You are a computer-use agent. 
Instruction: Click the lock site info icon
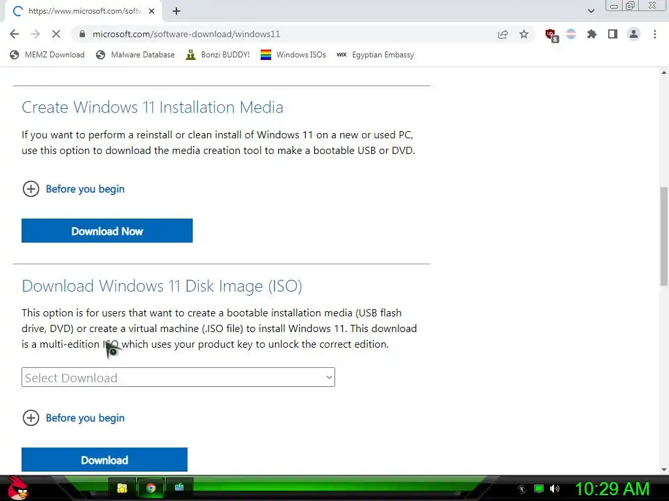[82, 34]
